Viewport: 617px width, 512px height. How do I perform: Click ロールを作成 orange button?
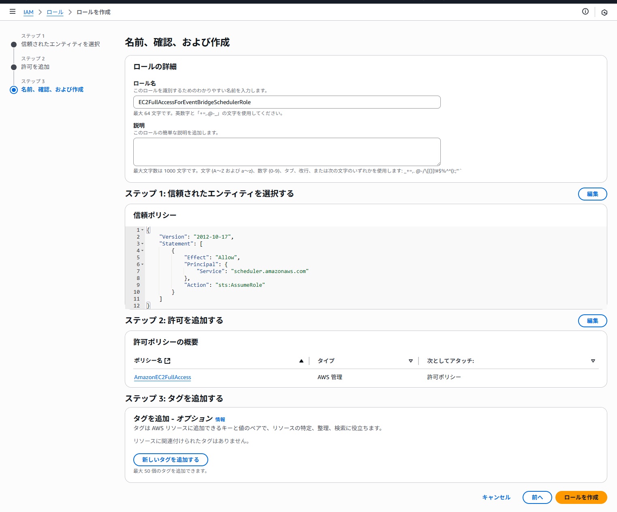581,497
